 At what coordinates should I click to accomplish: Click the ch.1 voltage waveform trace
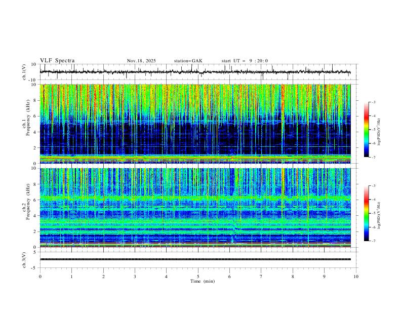pos(195,72)
